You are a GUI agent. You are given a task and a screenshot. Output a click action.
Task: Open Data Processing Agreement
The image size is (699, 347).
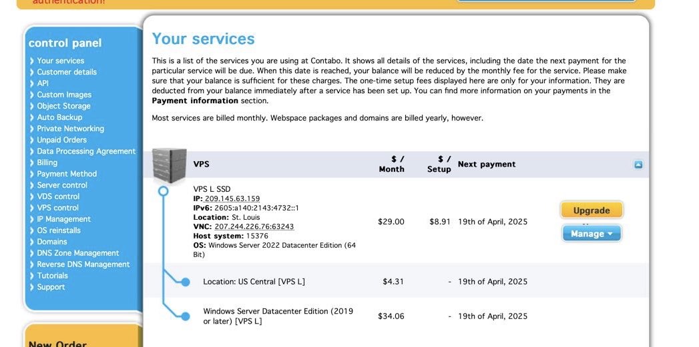pos(86,151)
